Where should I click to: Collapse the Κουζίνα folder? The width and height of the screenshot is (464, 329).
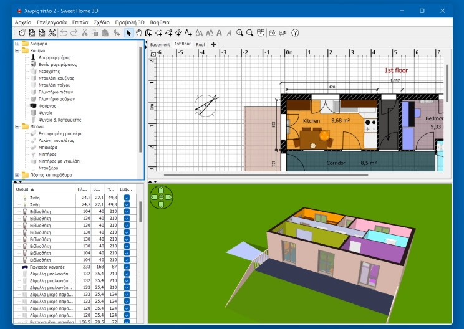coord(17,50)
